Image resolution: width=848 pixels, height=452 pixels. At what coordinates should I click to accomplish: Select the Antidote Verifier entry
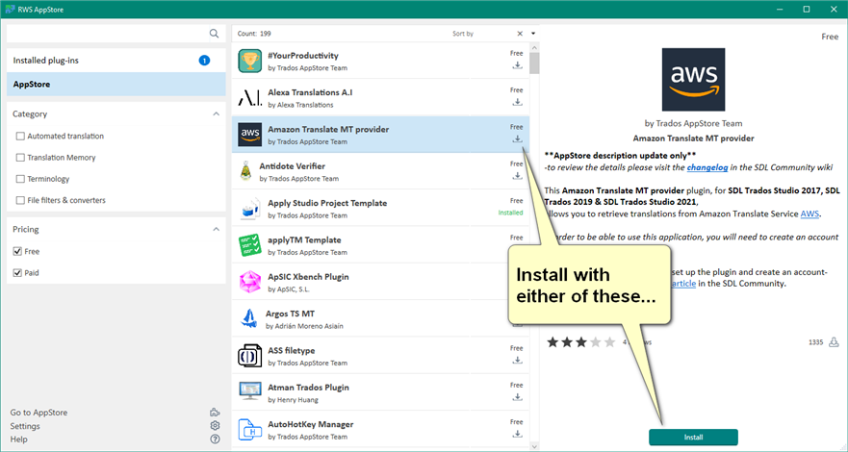381,171
